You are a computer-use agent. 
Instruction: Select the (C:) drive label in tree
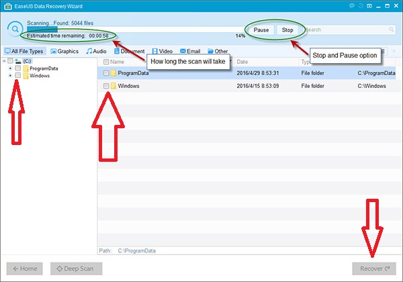click(x=27, y=61)
